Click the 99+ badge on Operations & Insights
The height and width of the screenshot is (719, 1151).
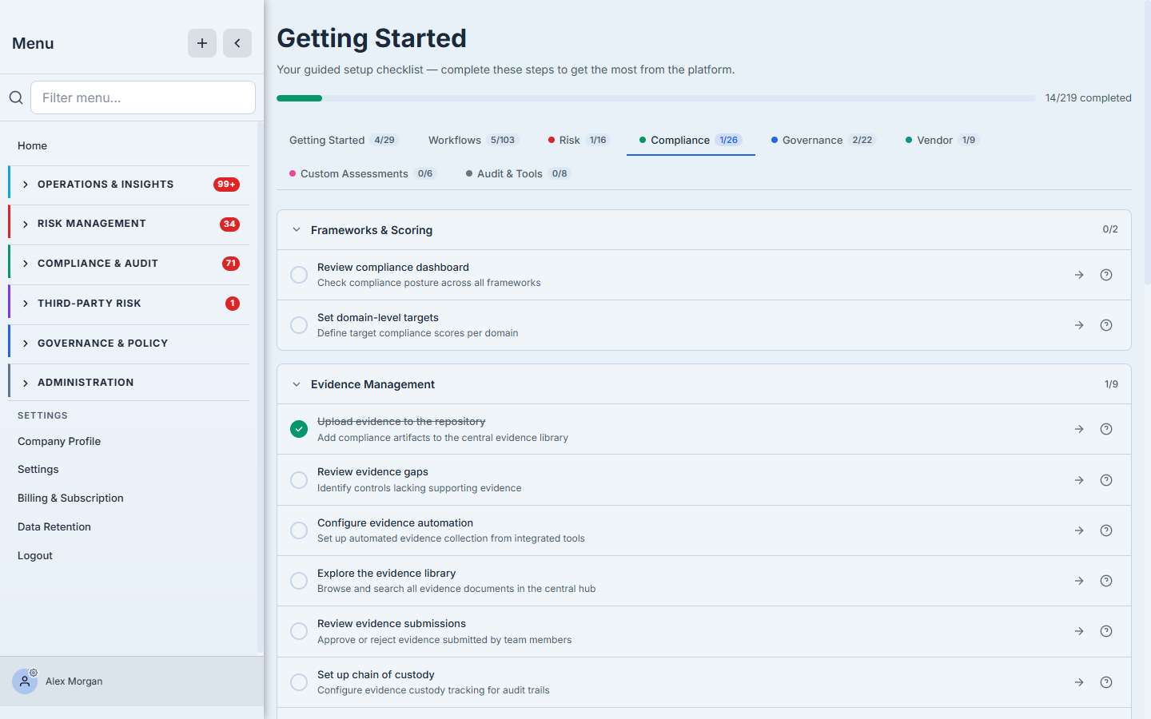click(226, 185)
